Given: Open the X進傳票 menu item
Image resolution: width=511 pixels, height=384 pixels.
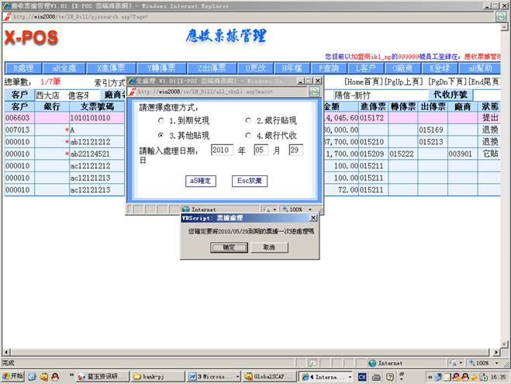Looking at the screenshot, I should coord(105,68).
